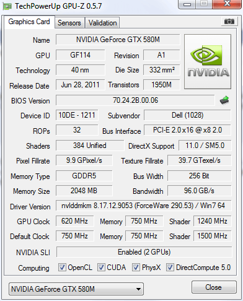Toggle the CUDA checkbox
243x301 pixels.
(101, 267)
